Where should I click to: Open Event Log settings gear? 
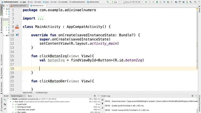point(193,96)
